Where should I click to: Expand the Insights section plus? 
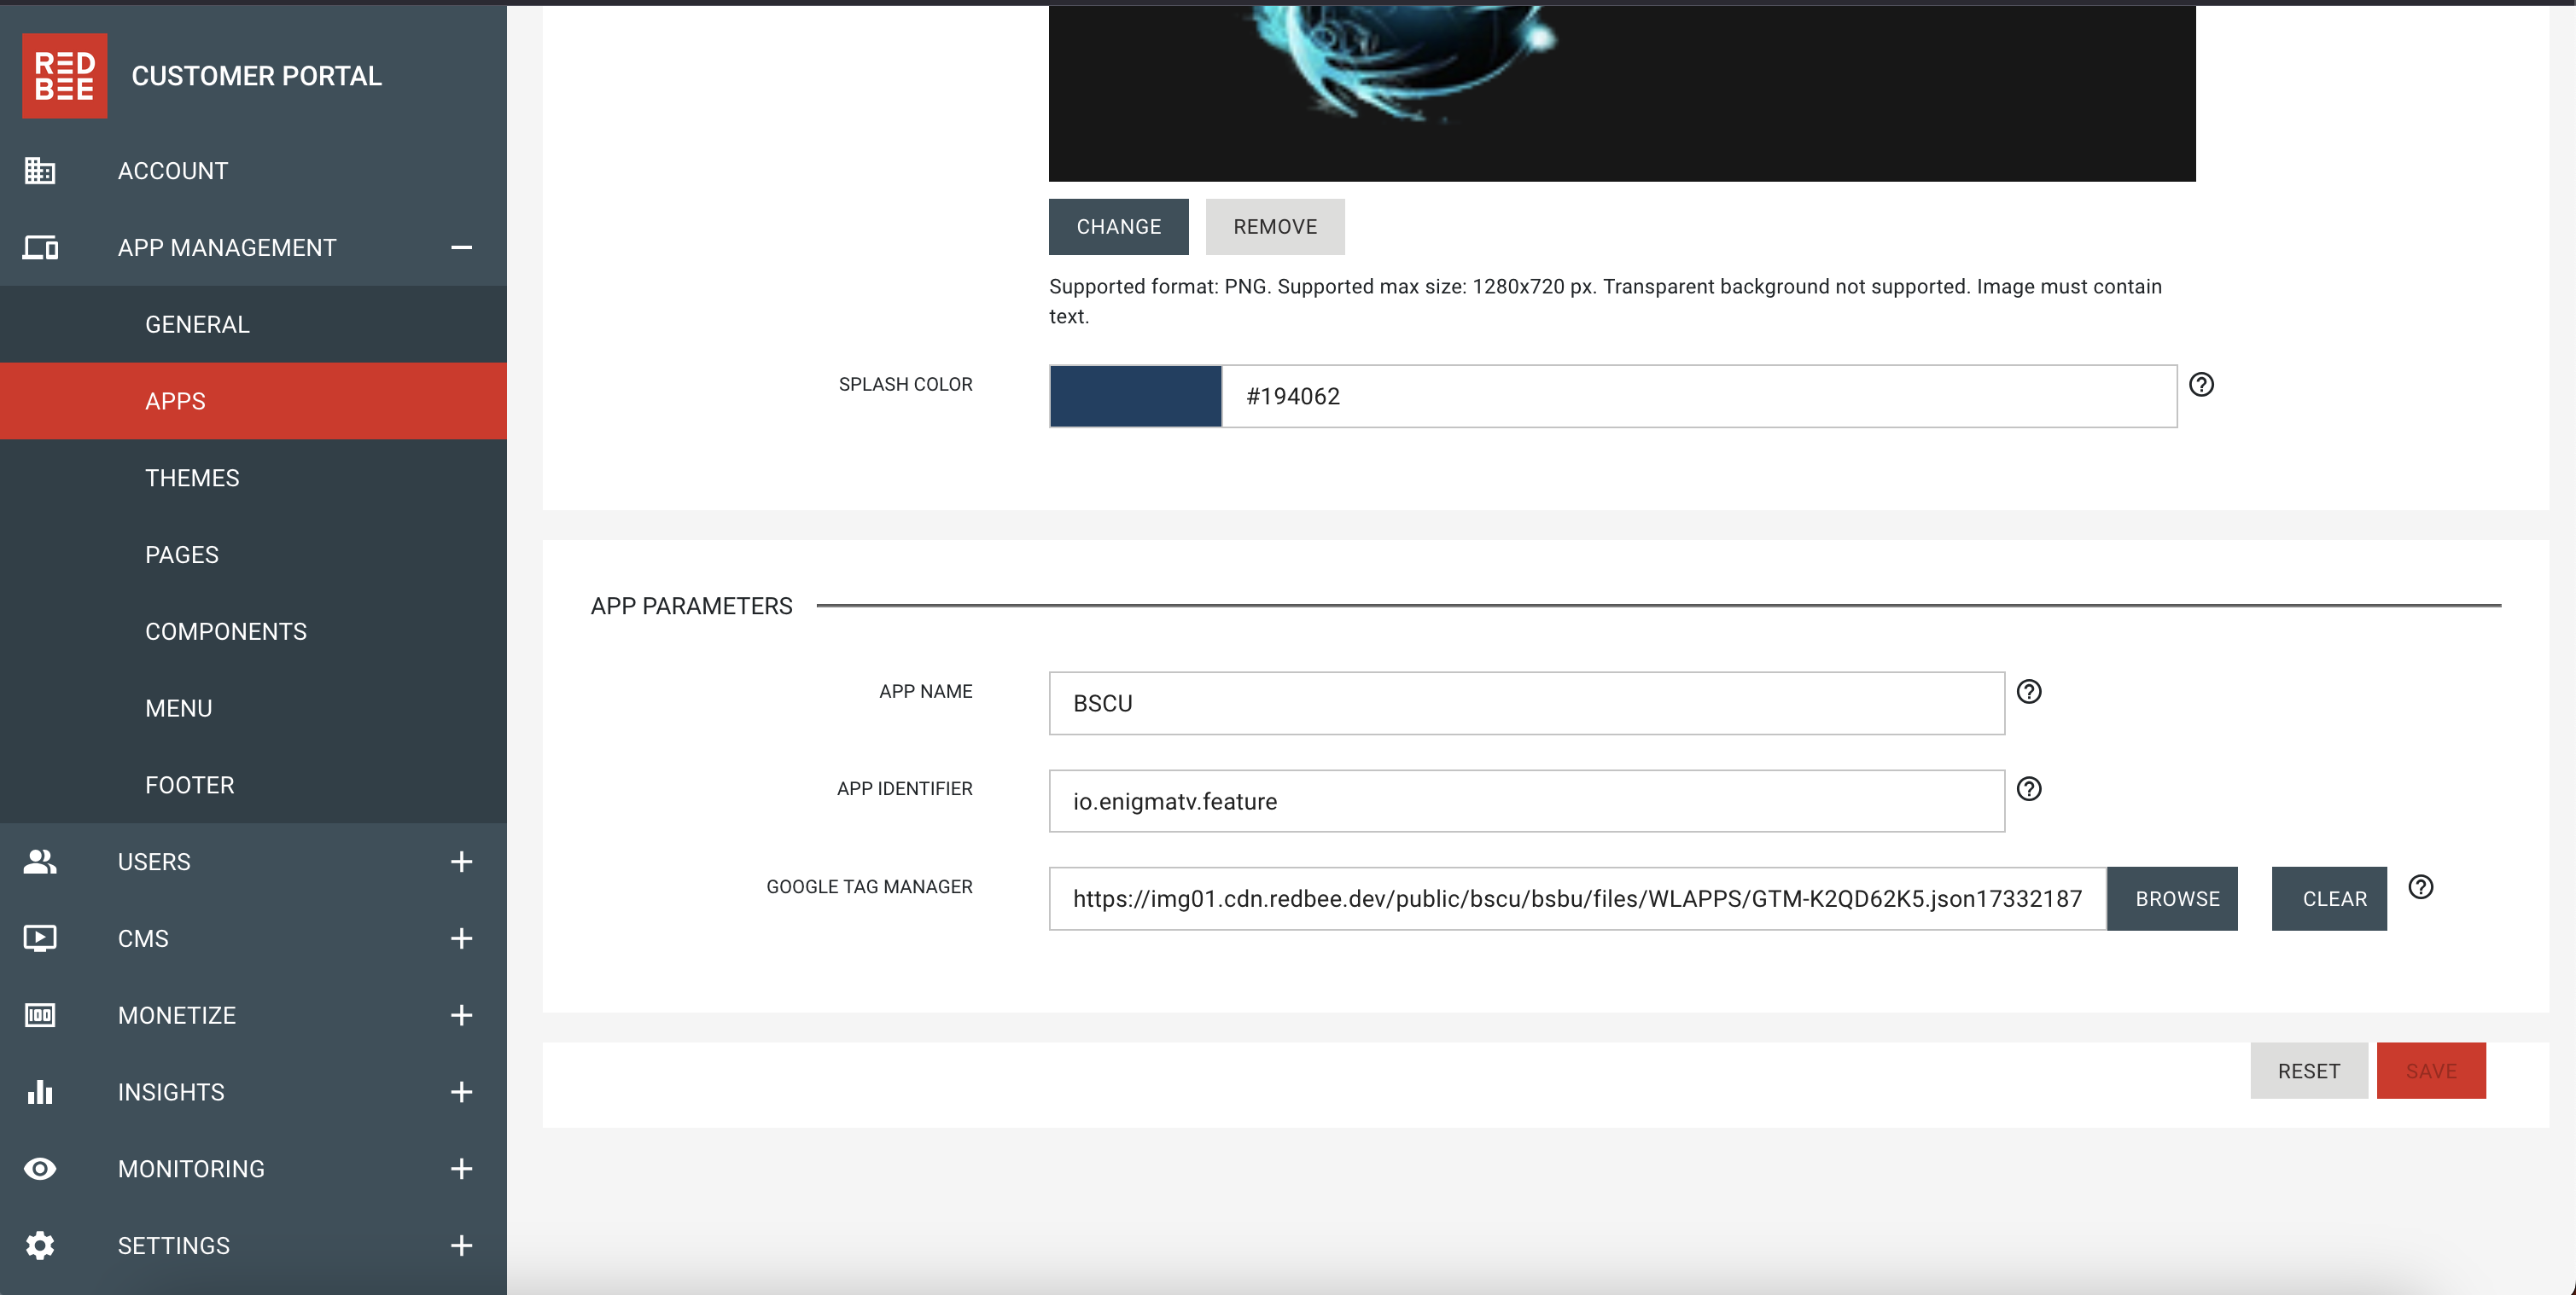click(461, 1092)
